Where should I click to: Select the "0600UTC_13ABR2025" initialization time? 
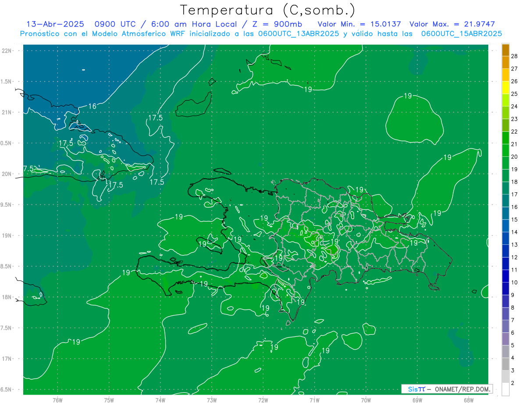tap(299, 34)
